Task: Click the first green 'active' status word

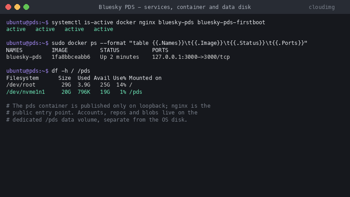Action: pyautogui.click(x=16, y=29)
